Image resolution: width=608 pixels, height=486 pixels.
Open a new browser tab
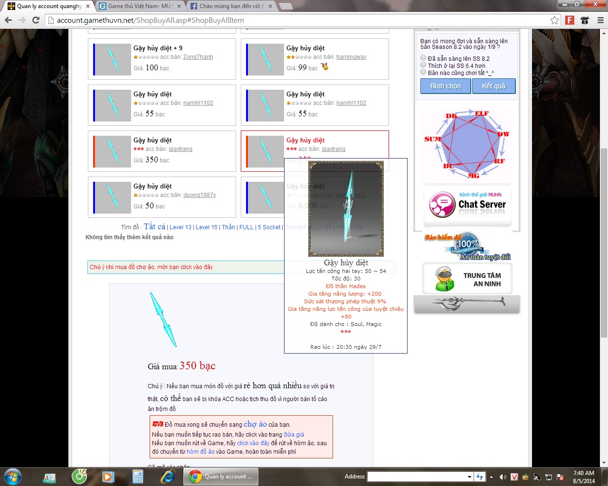285,6
